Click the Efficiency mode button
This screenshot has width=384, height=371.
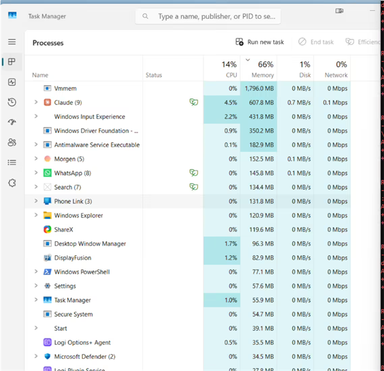pyautogui.click(x=363, y=42)
